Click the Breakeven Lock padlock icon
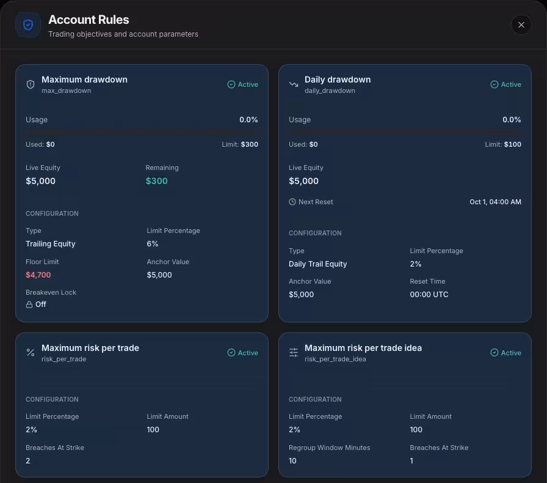This screenshot has height=483, width=547. point(29,304)
